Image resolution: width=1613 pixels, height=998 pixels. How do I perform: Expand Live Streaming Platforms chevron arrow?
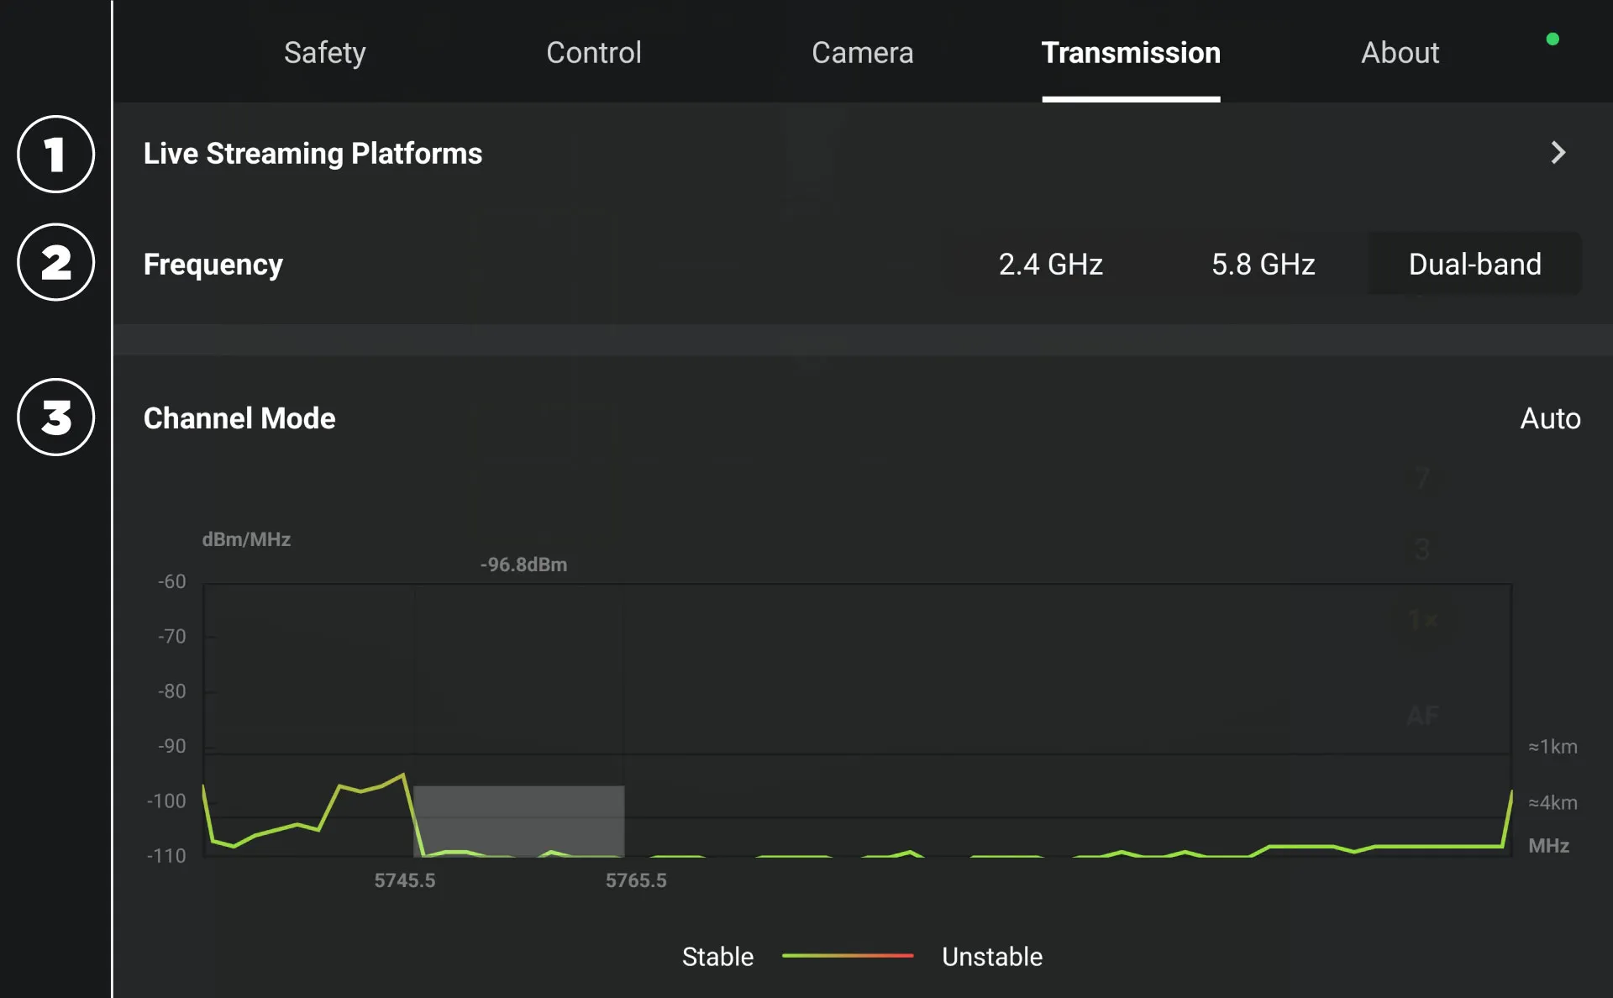point(1558,153)
